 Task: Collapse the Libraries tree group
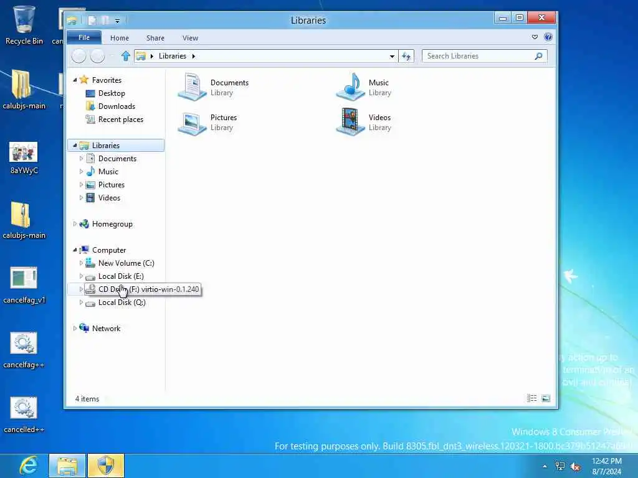tap(75, 145)
